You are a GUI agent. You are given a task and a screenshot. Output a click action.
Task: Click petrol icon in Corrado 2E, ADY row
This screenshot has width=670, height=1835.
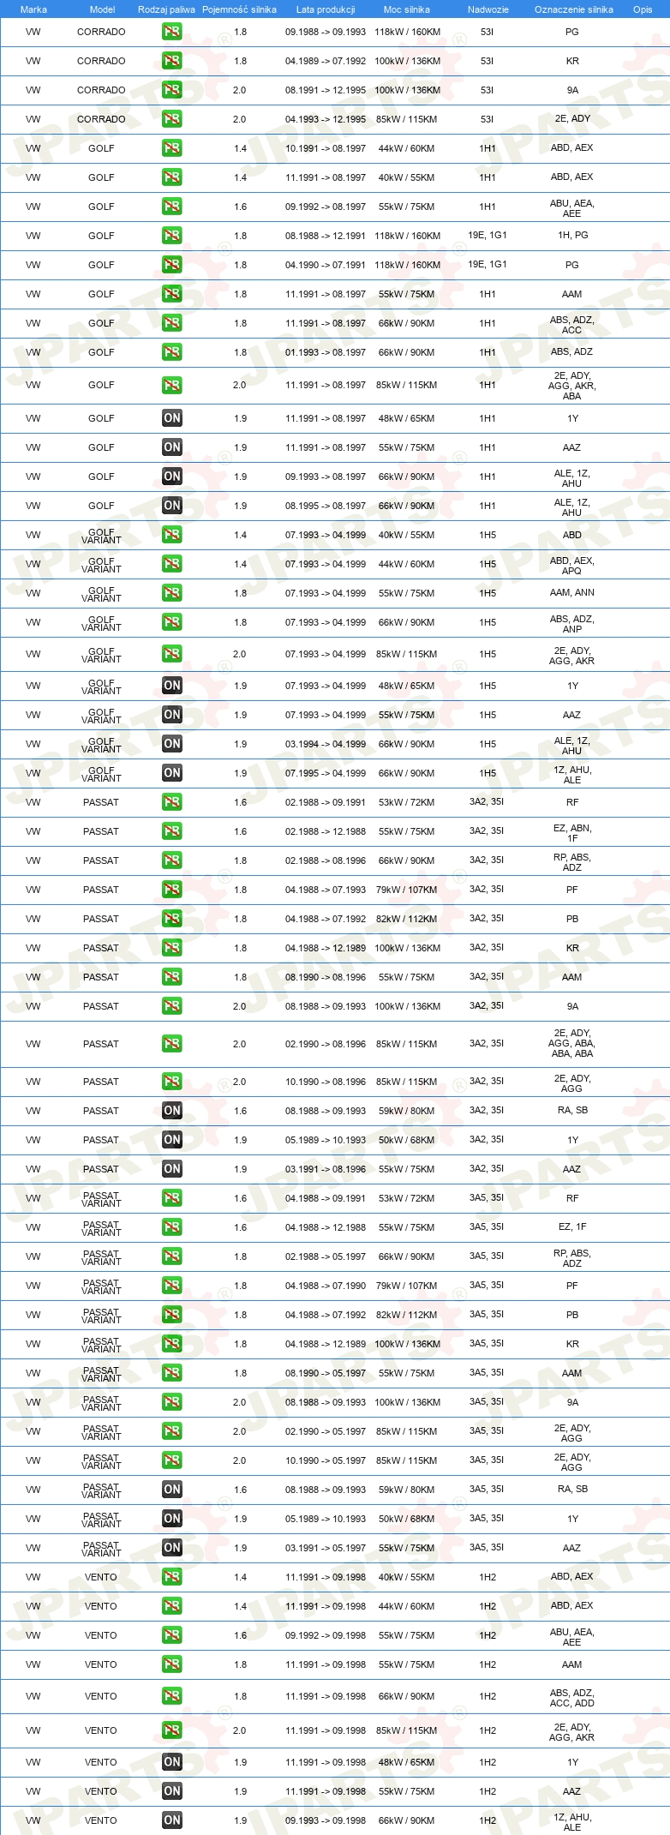[x=171, y=119]
